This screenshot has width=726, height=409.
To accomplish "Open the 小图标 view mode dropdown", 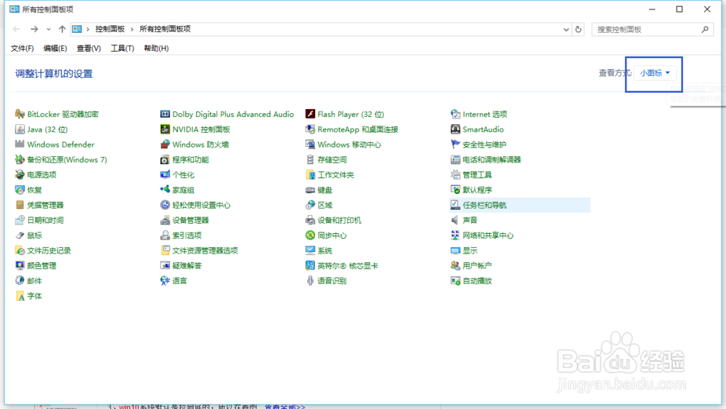I will point(655,73).
